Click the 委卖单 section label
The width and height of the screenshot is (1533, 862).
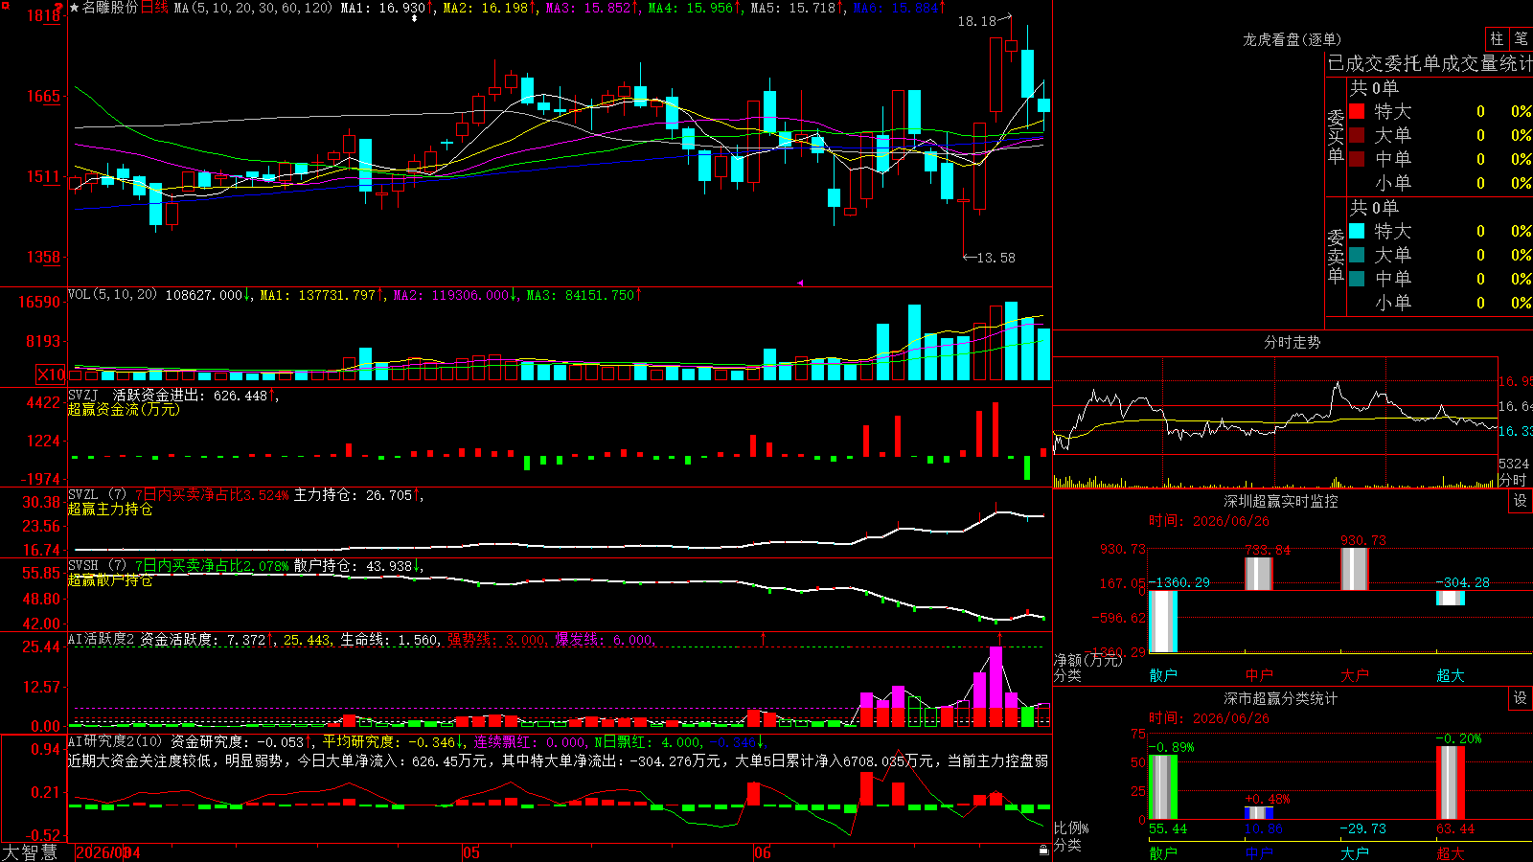click(1336, 256)
